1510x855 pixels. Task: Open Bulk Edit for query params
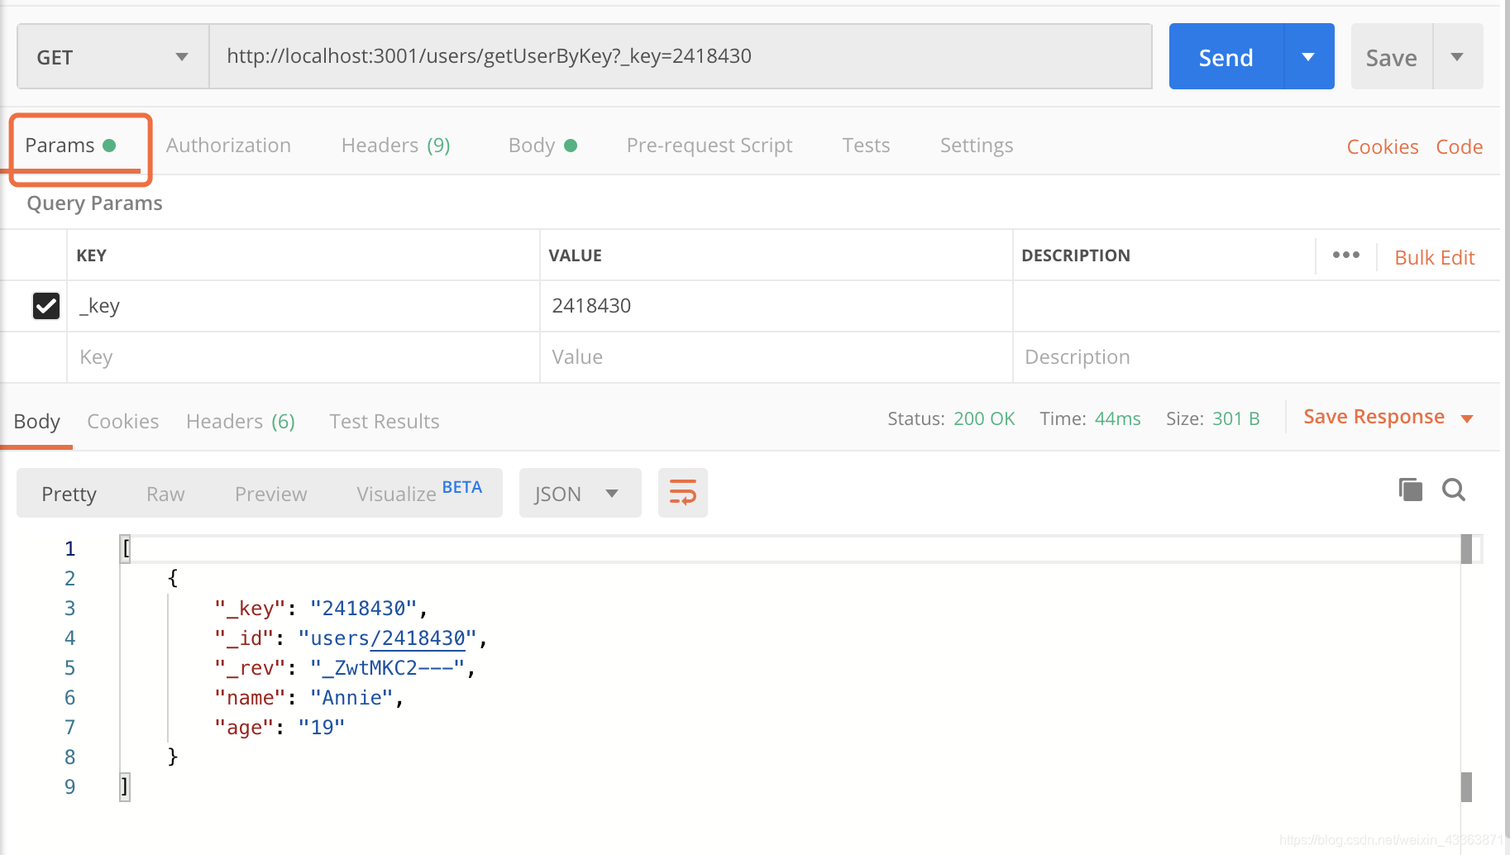click(x=1434, y=256)
